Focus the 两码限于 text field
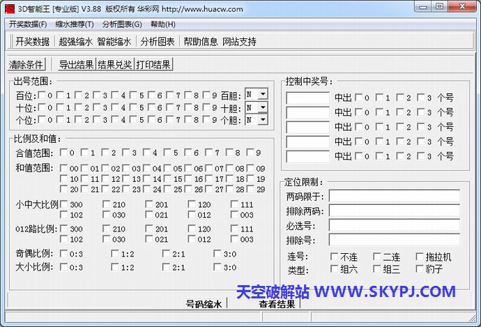Viewport: 481px width, 327px height. [x=394, y=197]
